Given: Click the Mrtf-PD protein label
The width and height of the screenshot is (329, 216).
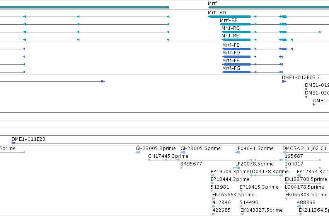Looking at the screenshot, I should coord(231,53).
